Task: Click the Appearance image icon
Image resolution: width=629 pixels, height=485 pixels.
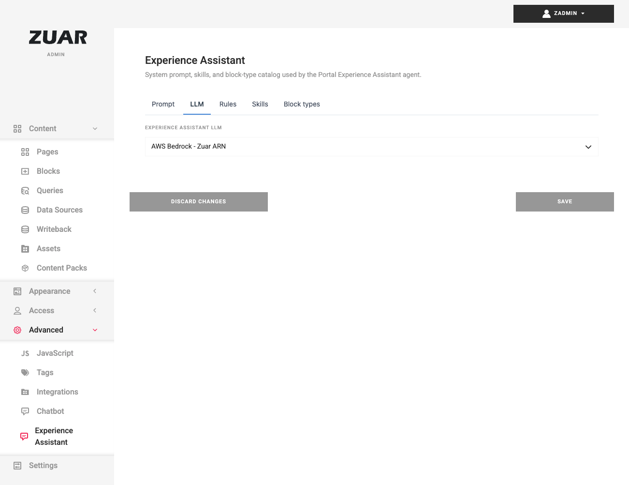Action: coord(17,291)
